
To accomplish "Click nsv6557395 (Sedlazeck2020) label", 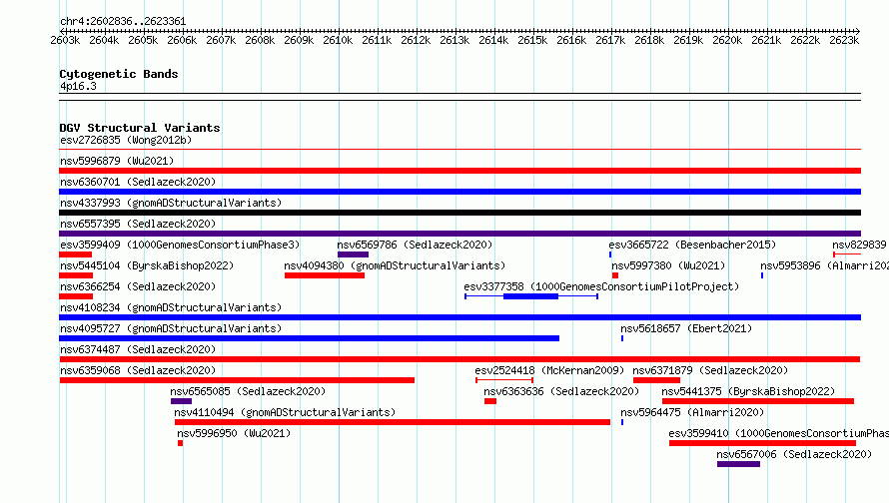I will [138, 224].
